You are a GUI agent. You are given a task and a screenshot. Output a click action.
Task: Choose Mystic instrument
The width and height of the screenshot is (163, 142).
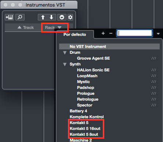click(83, 82)
